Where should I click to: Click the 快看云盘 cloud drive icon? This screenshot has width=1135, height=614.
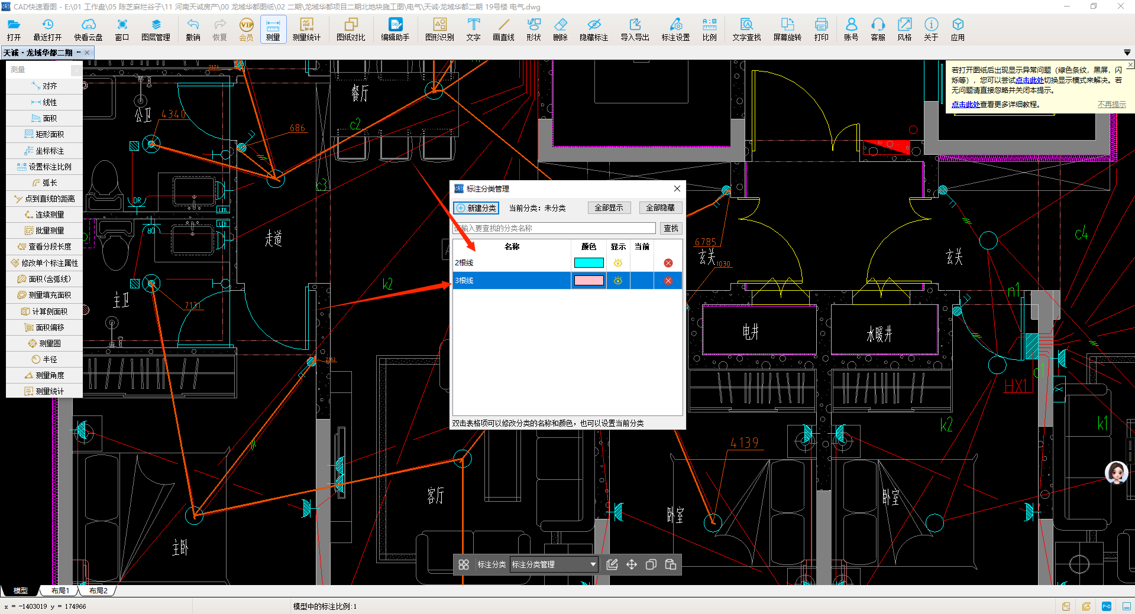point(88,29)
